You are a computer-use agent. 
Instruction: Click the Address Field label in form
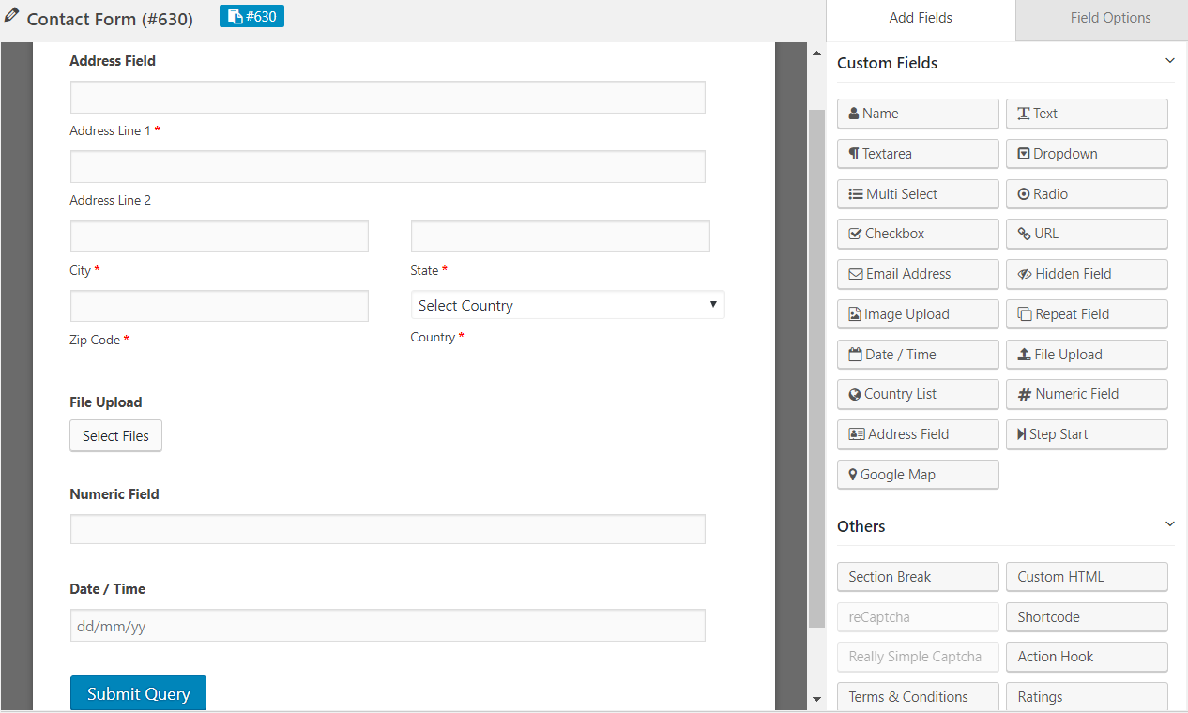(113, 61)
